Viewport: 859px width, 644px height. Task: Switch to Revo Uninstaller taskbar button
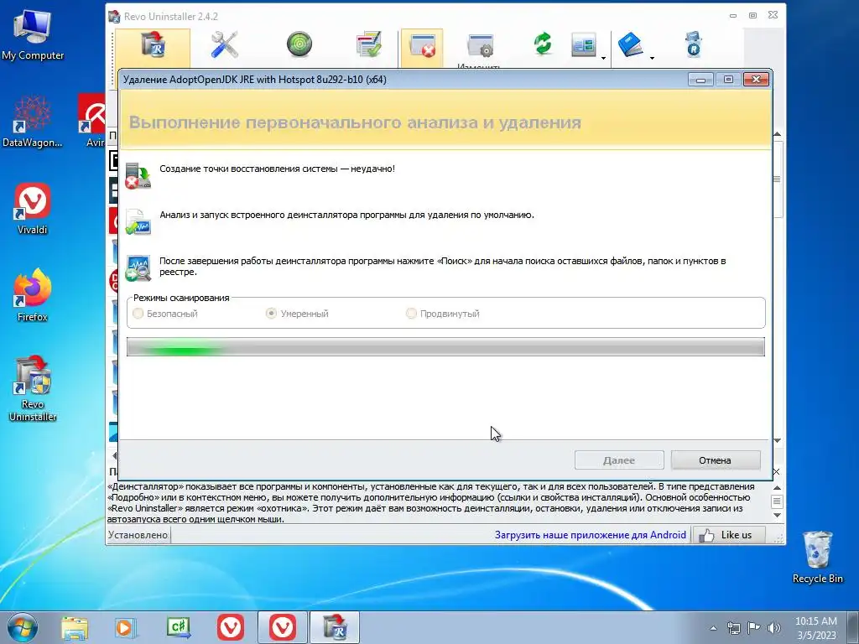pos(335,627)
